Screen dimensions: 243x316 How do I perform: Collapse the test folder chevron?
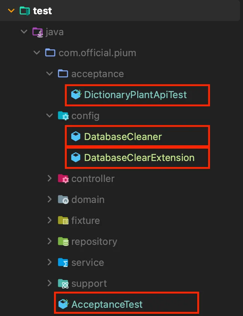pos(11,11)
